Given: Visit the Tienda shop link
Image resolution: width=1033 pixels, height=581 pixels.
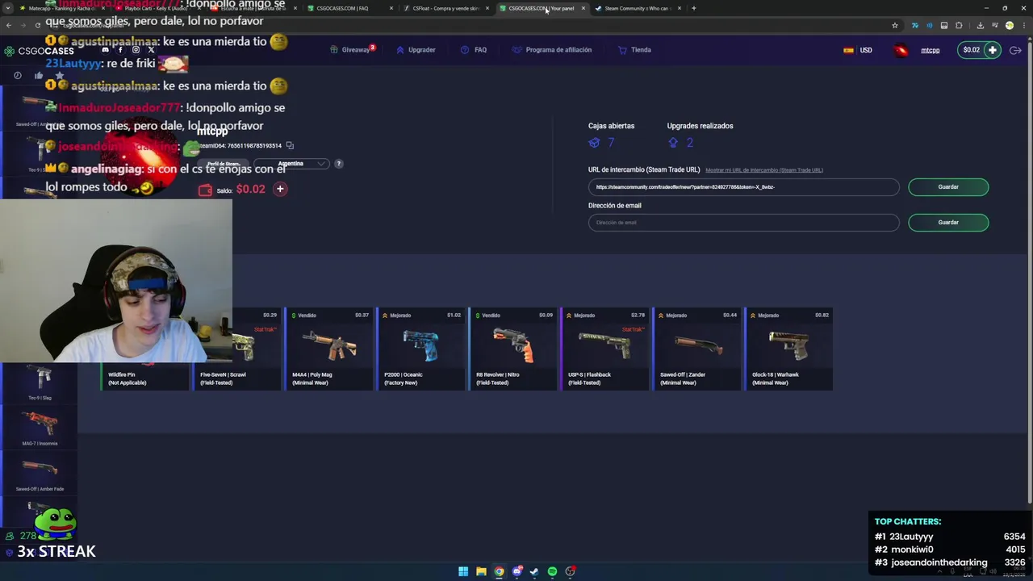Looking at the screenshot, I should (634, 50).
